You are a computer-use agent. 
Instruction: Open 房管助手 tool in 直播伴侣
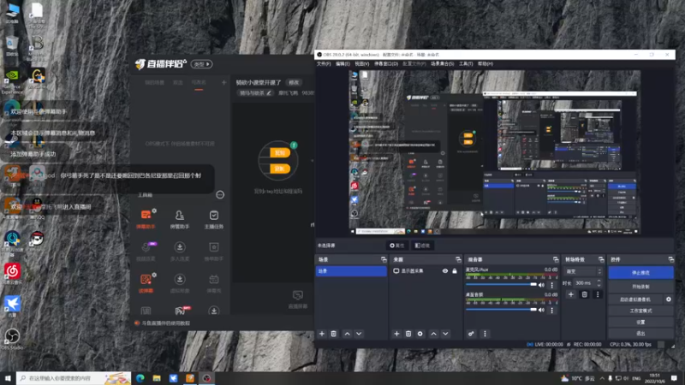point(180,219)
